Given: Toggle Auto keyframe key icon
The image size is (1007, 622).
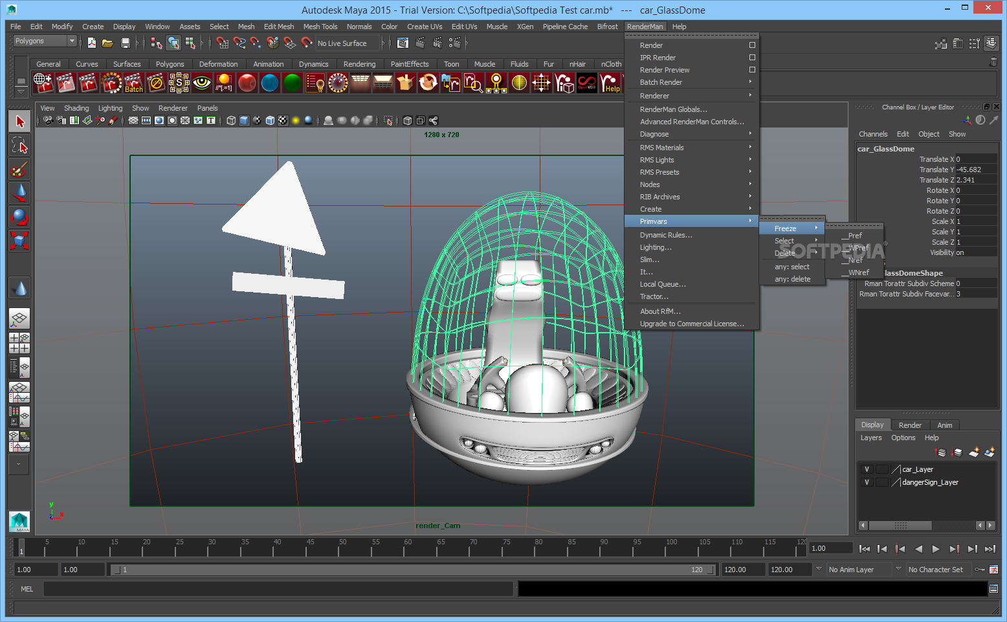Looking at the screenshot, I should (980, 570).
